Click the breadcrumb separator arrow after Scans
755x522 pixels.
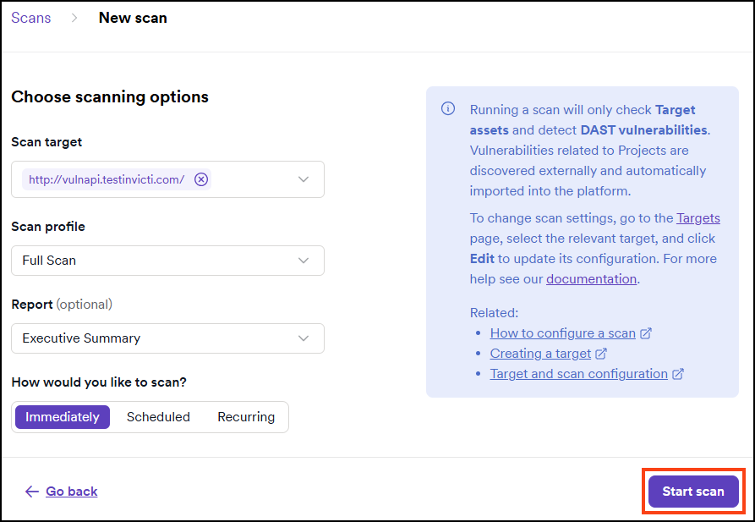(x=74, y=17)
